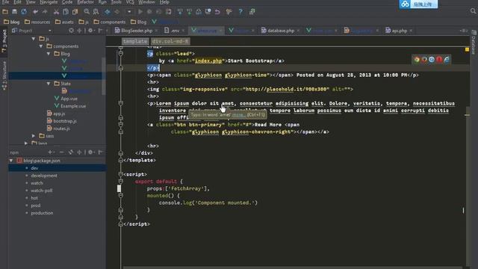Toggle fold marker beside Lorem ipsum paragraph
Image resolution: width=478 pixels, height=269 pixels.
pos(121,103)
